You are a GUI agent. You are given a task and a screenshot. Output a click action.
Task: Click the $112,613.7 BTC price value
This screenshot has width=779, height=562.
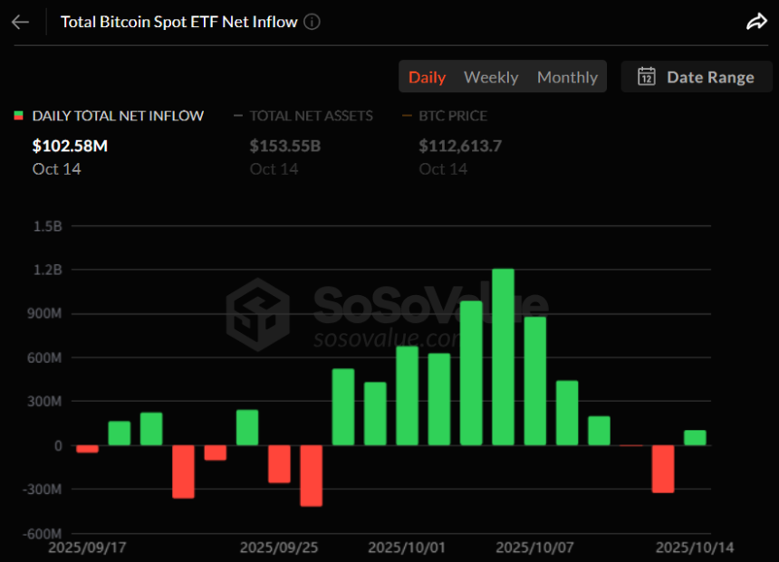pyautogui.click(x=460, y=146)
